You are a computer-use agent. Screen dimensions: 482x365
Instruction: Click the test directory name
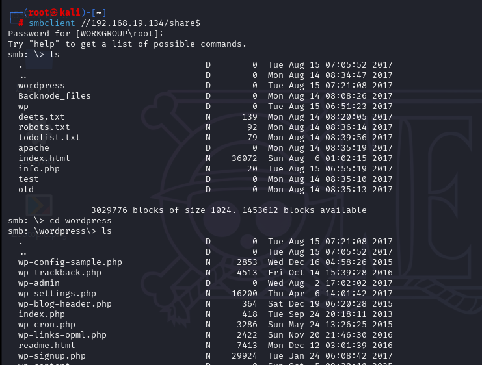(28, 179)
